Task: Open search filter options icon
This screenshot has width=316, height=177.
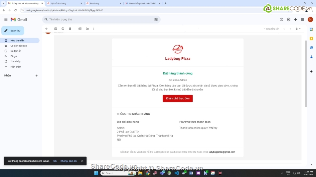Action: point(156,20)
